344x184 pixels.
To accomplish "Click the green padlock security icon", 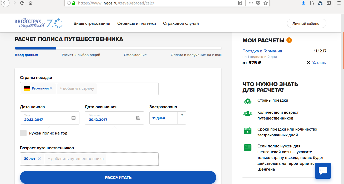I will pos(73,3).
